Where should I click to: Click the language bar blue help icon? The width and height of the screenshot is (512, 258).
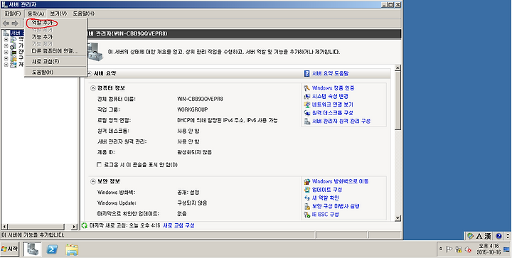point(498,236)
